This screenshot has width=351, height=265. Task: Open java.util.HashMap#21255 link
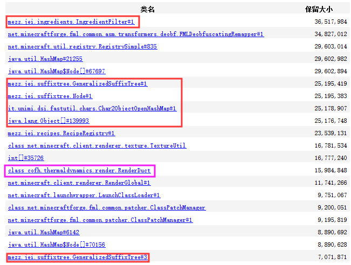(x=45, y=59)
